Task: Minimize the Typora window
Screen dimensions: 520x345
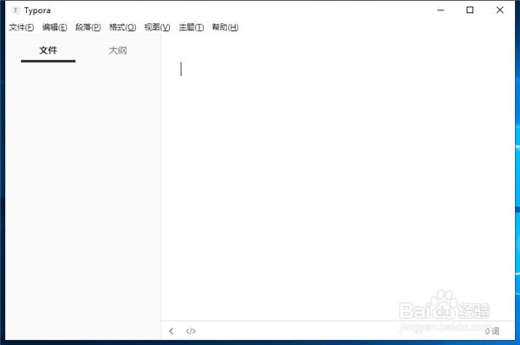Action: pos(441,10)
